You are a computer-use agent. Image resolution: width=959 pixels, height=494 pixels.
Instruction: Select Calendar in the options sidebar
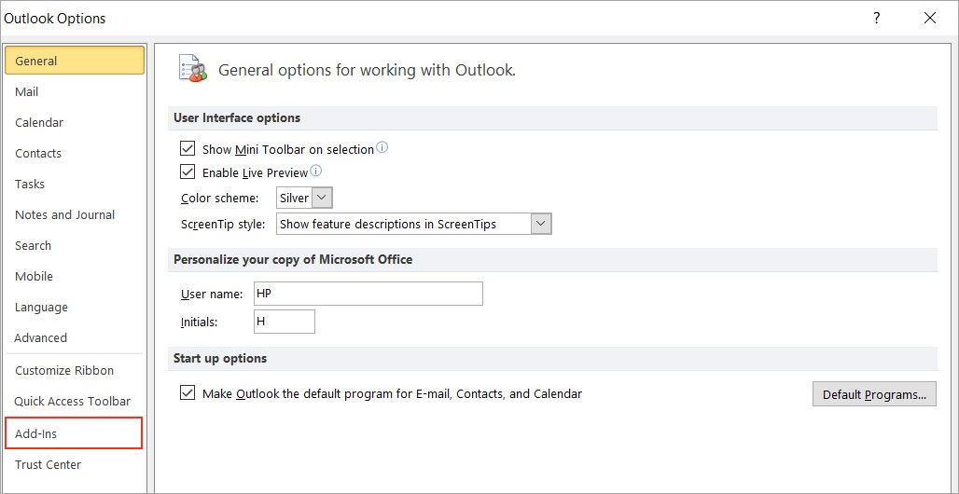(x=39, y=122)
